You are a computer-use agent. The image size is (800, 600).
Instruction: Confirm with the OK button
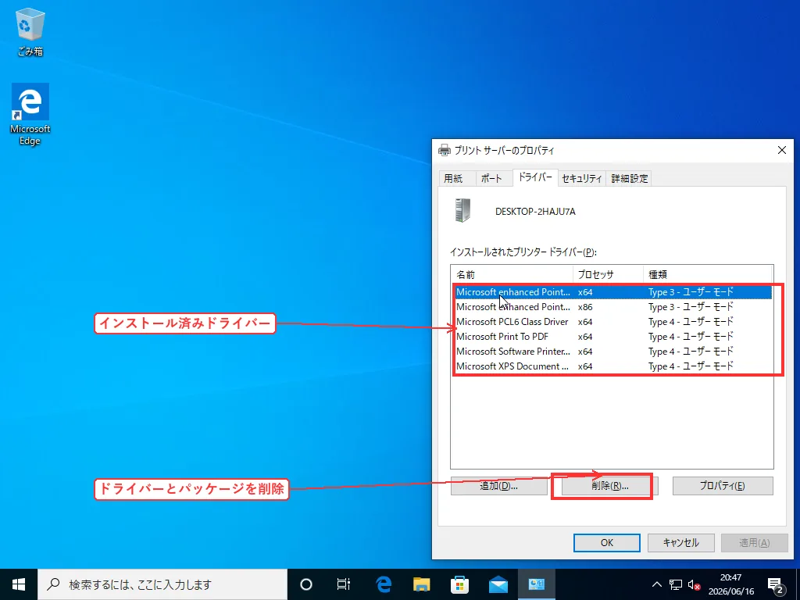coord(606,543)
